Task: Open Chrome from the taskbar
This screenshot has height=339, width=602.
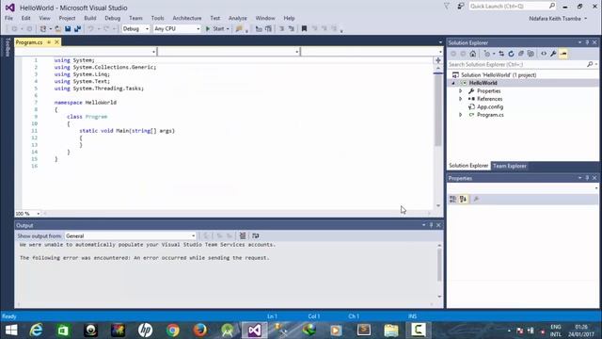Action: (x=173, y=331)
